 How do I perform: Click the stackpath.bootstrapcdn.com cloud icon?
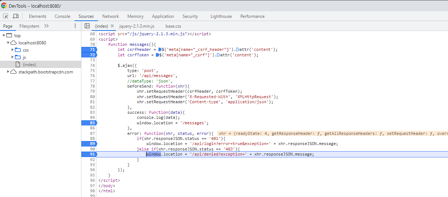tap(13, 72)
